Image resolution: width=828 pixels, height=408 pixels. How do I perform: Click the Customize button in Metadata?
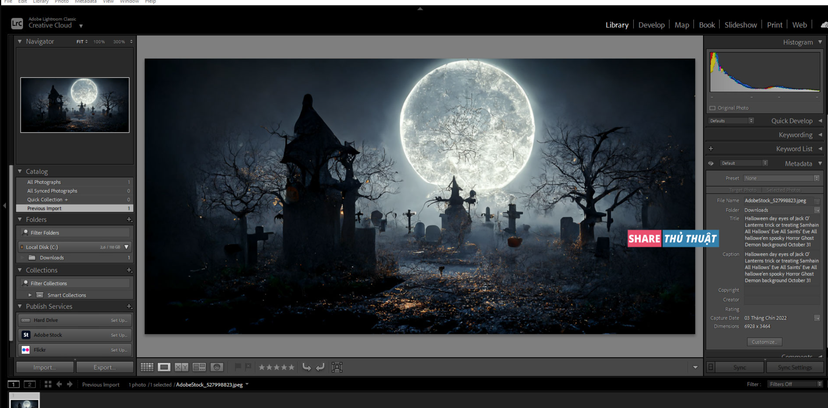(x=764, y=342)
